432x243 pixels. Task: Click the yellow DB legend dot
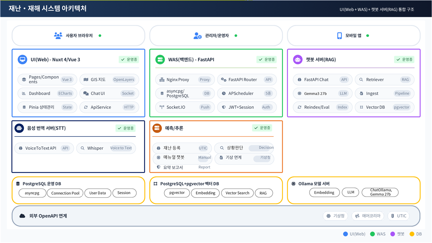coord(412,234)
